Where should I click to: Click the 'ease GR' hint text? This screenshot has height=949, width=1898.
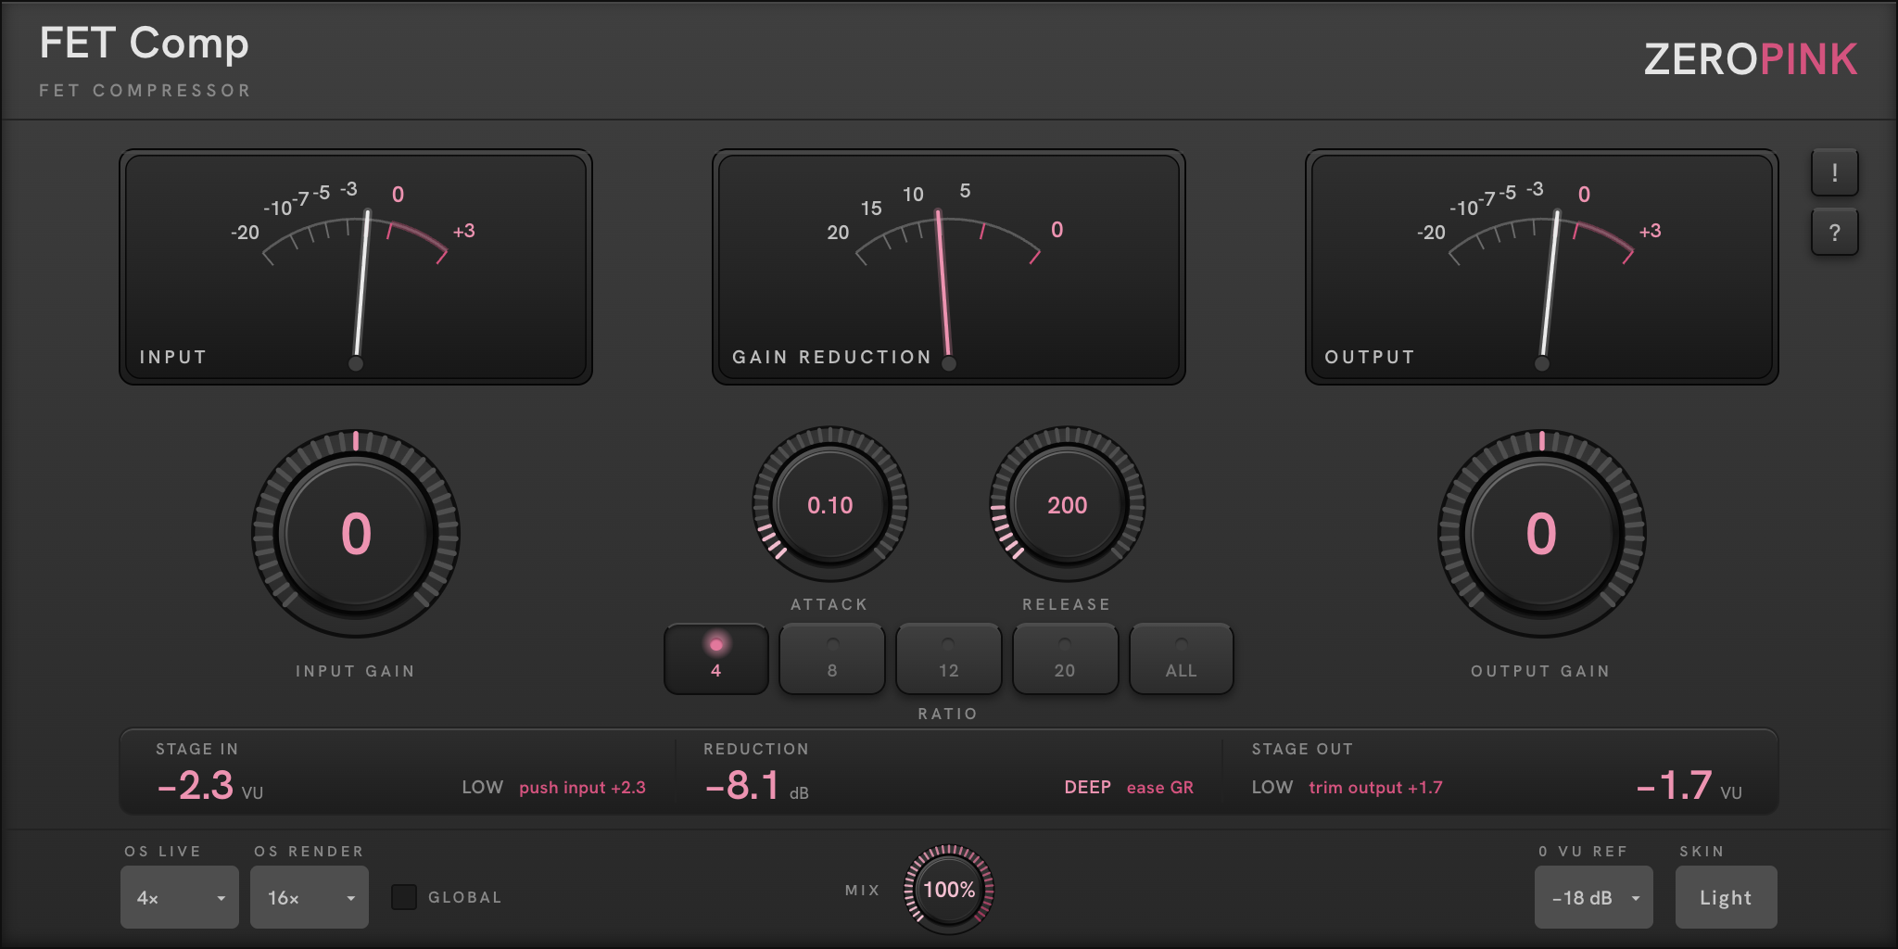tap(1160, 788)
